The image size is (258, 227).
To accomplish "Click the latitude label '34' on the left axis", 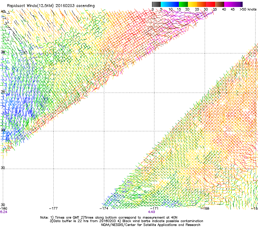I will click(3, 130).
